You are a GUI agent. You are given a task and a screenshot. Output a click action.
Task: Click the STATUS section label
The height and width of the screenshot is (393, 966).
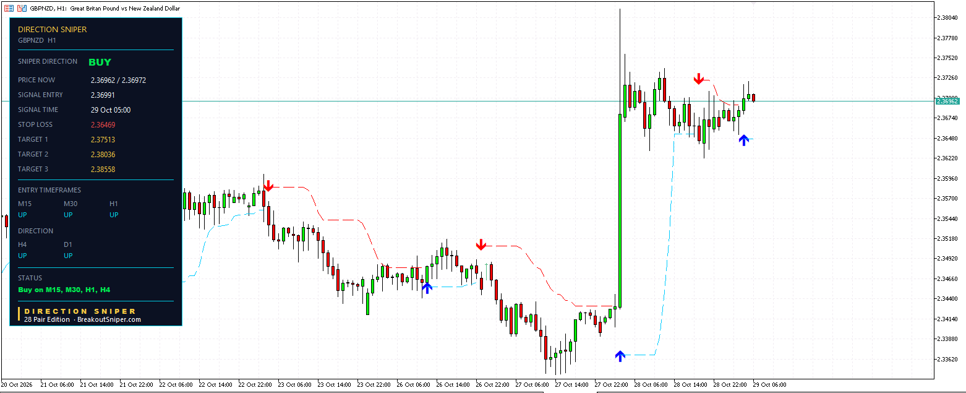click(x=30, y=278)
